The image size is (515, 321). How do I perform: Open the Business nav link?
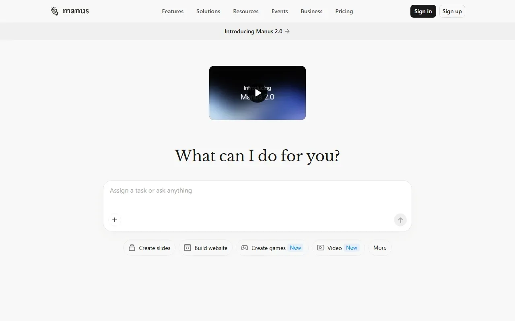tap(312, 11)
